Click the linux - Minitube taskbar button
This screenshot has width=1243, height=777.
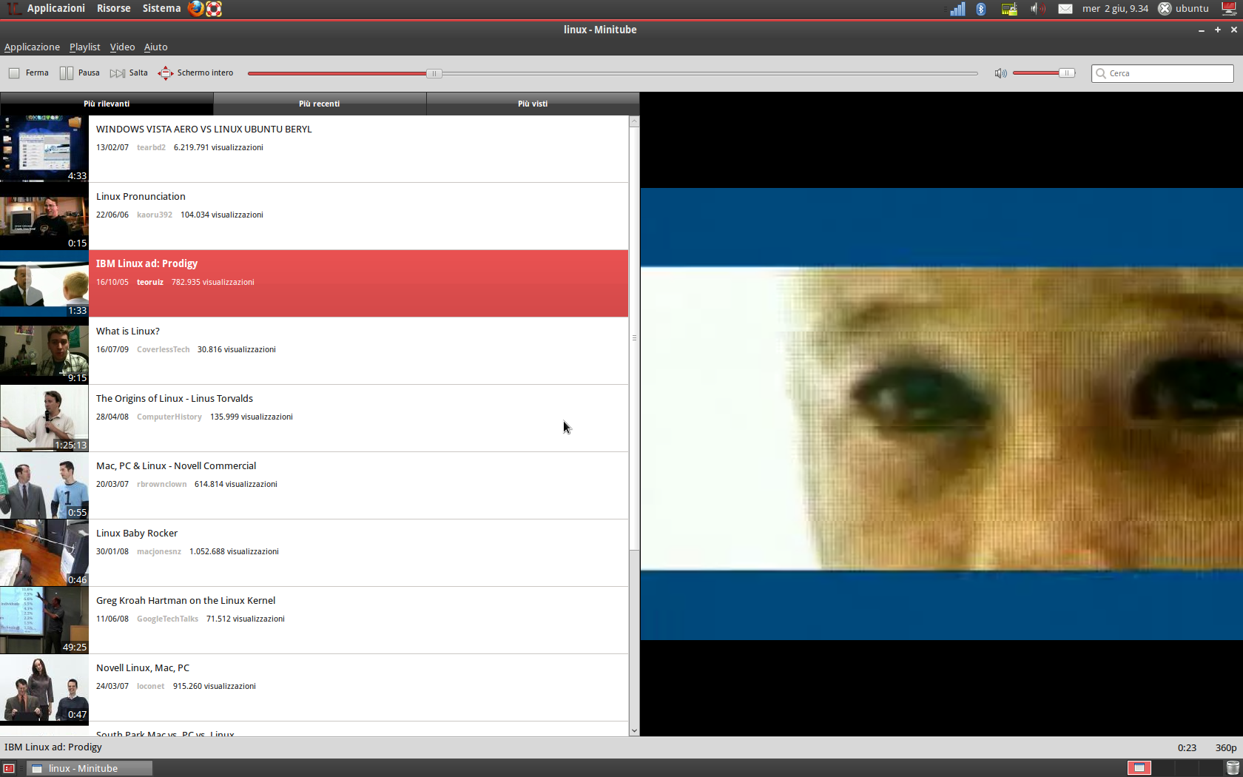[90, 768]
